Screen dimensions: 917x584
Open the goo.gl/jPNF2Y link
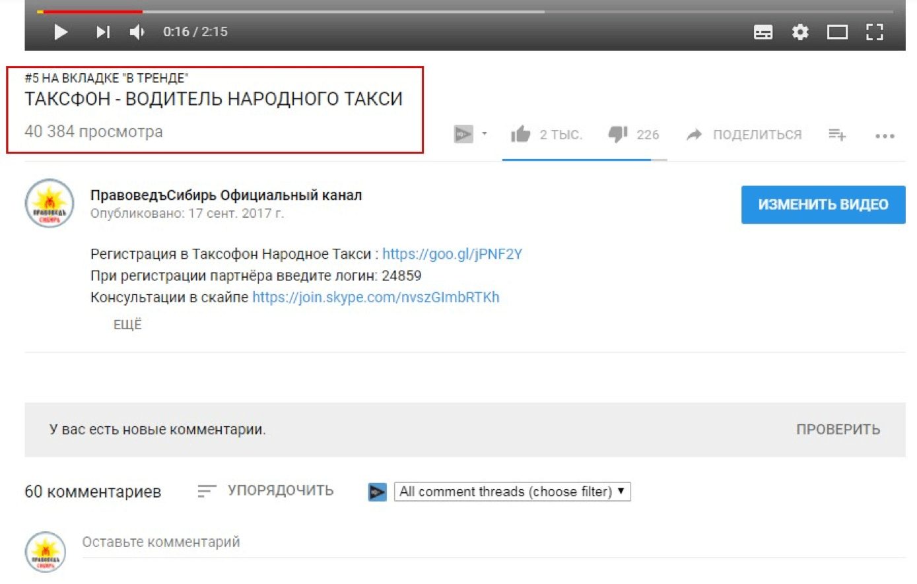[452, 254]
